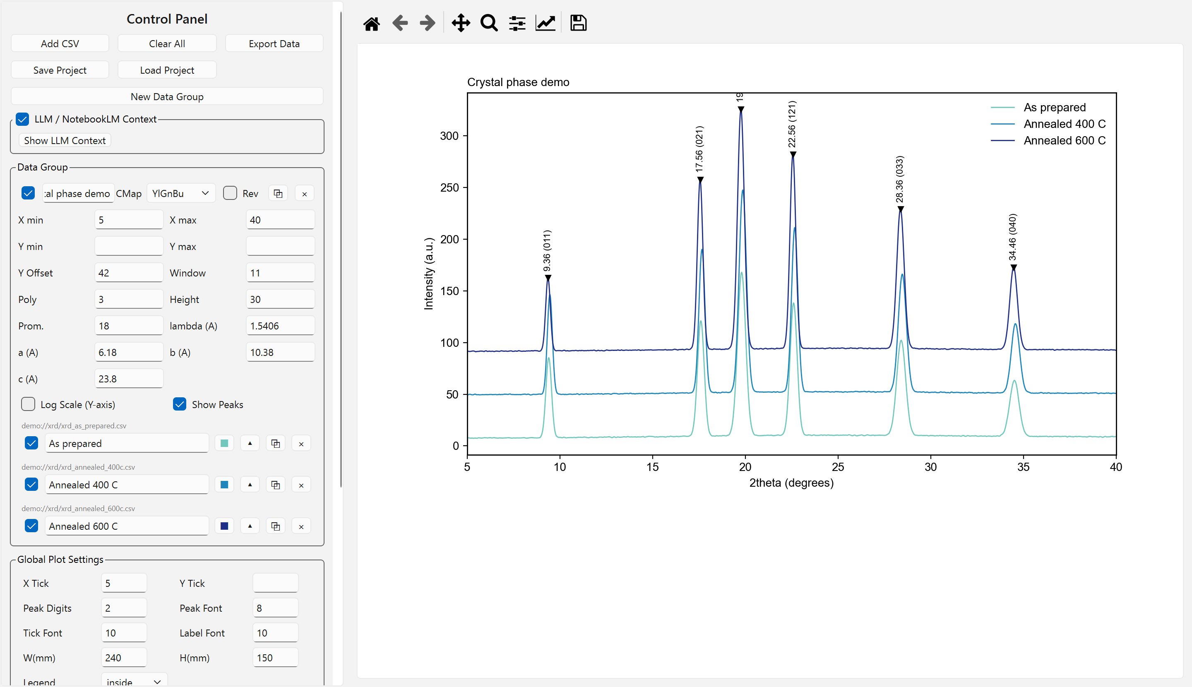Click the X max input field
The image size is (1192, 687).
[x=280, y=220]
